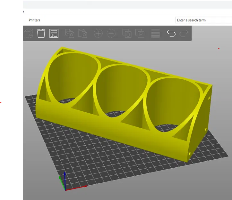Click the Split to objects icon
The height and width of the screenshot is (200, 232).
[127, 33]
